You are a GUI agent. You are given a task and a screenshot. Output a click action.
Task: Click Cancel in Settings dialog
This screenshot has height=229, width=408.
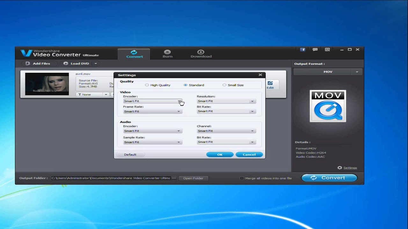[249, 155]
